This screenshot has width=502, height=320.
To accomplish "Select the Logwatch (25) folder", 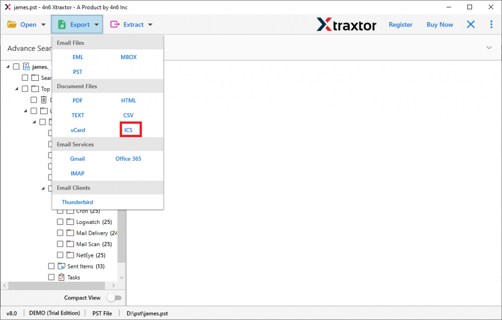I will [x=94, y=222].
